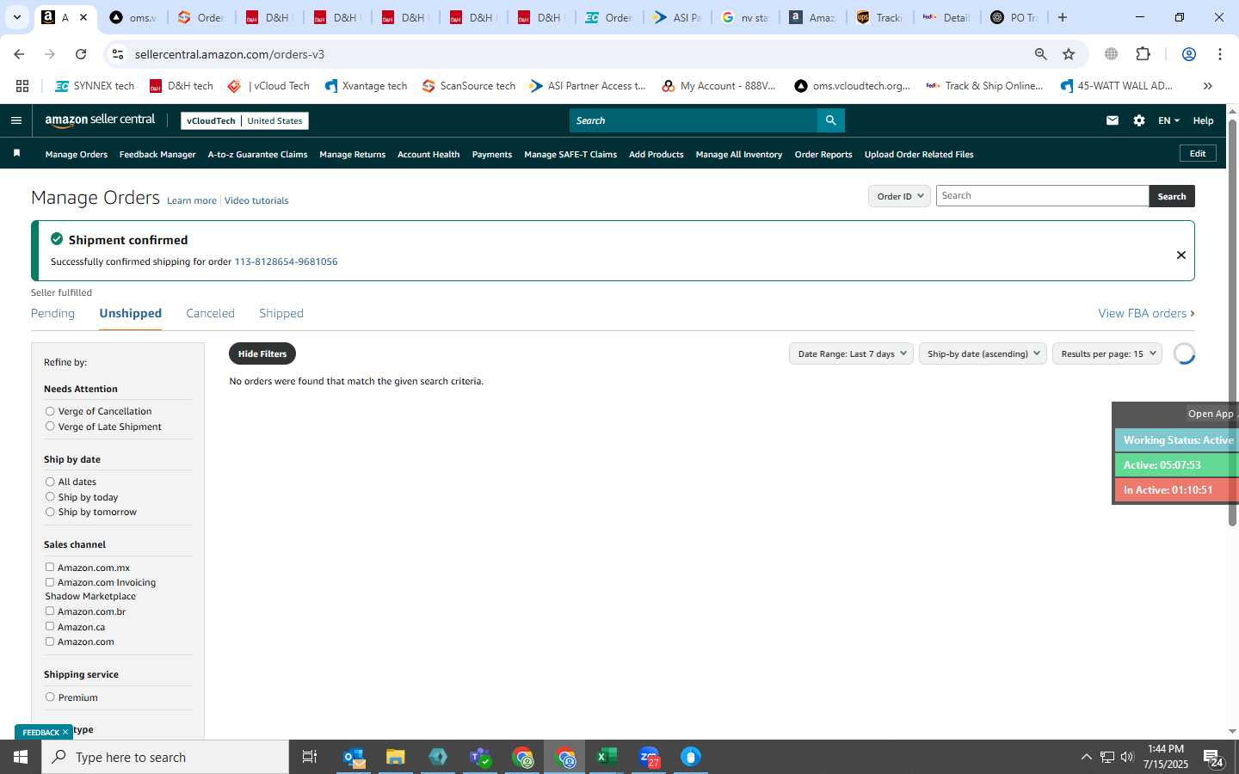Click the browser back arrow
1239x774 pixels.
click(19, 54)
